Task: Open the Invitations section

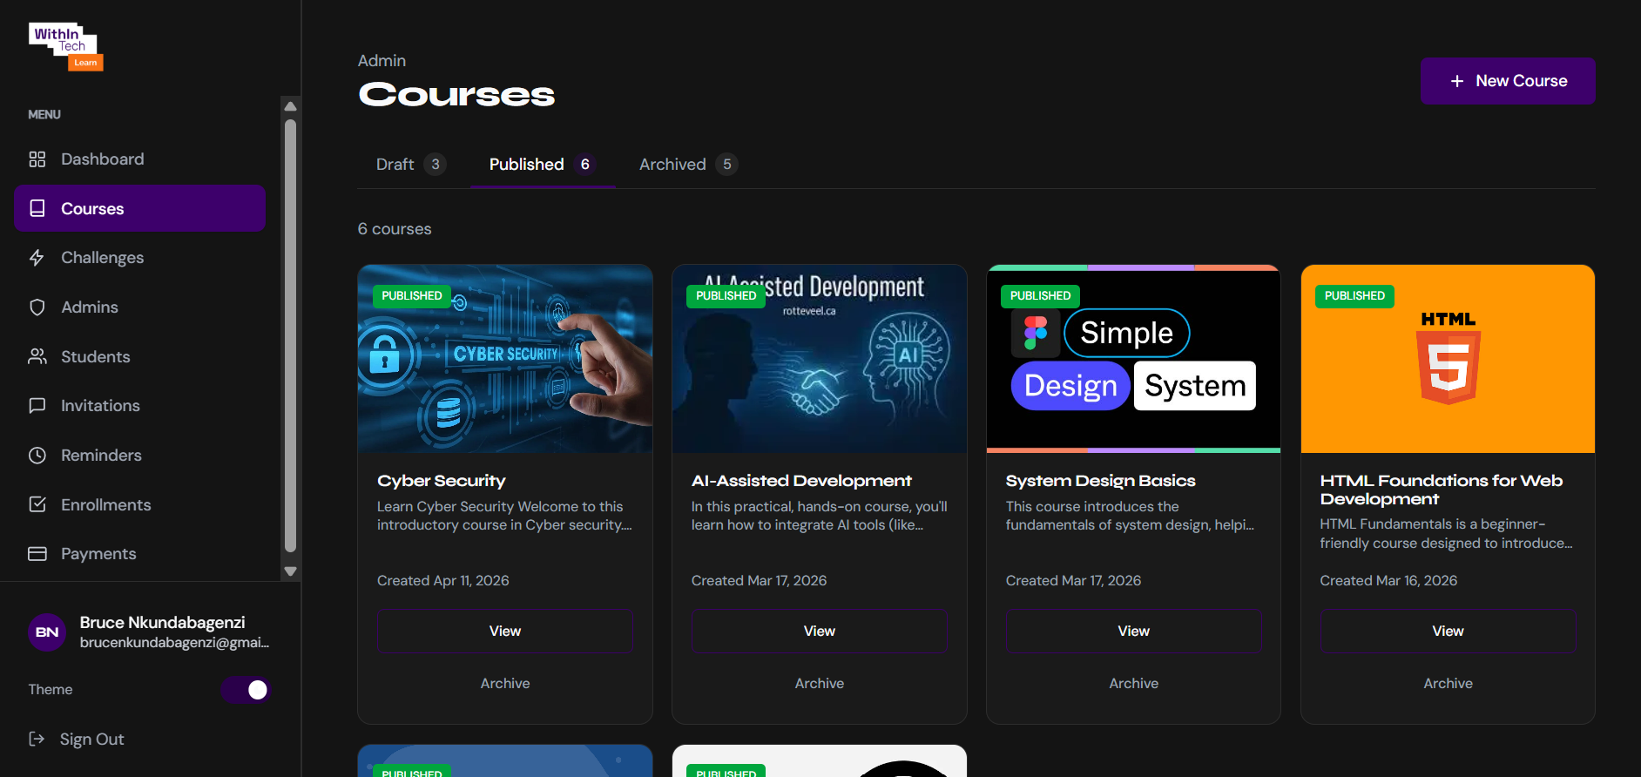Action: (139, 406)
